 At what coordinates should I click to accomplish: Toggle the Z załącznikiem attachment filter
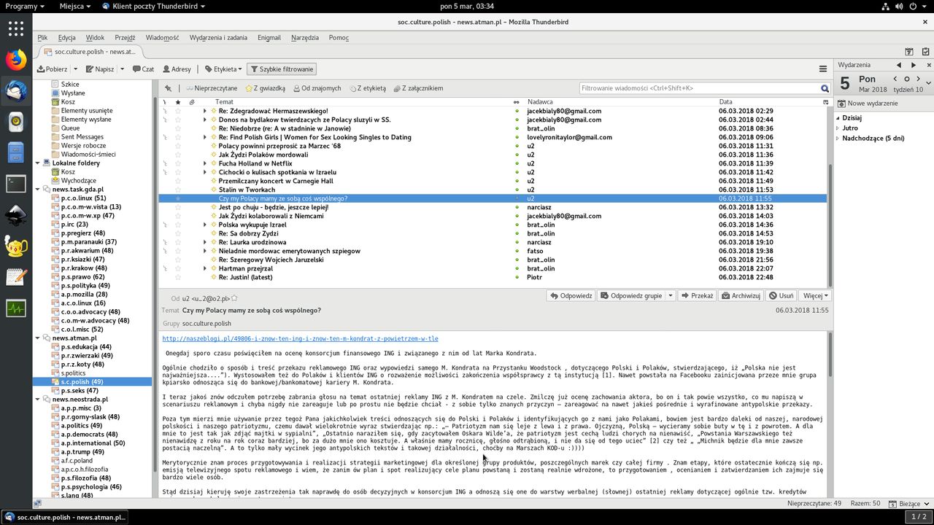tap(418, 88)
